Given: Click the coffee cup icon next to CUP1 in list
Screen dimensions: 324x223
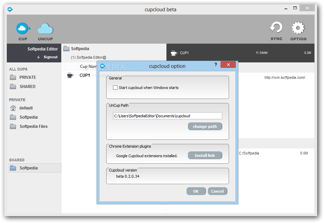Looking at the screenshot, I should pyautogui.click(x=70, y=75).
